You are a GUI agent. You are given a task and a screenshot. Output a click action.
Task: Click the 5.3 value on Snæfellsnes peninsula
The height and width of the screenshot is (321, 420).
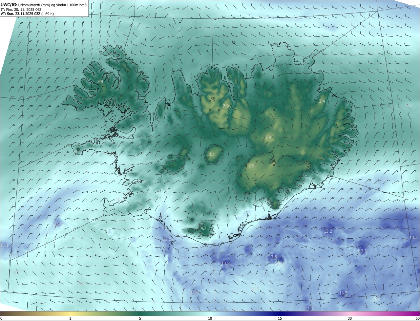coord(78,150)
